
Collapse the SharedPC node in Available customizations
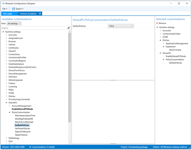click(6, 103)
